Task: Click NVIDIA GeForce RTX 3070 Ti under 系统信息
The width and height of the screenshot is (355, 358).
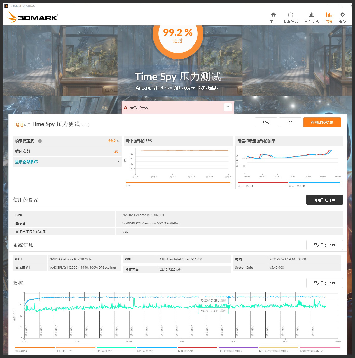Action: tap(70, 259)
